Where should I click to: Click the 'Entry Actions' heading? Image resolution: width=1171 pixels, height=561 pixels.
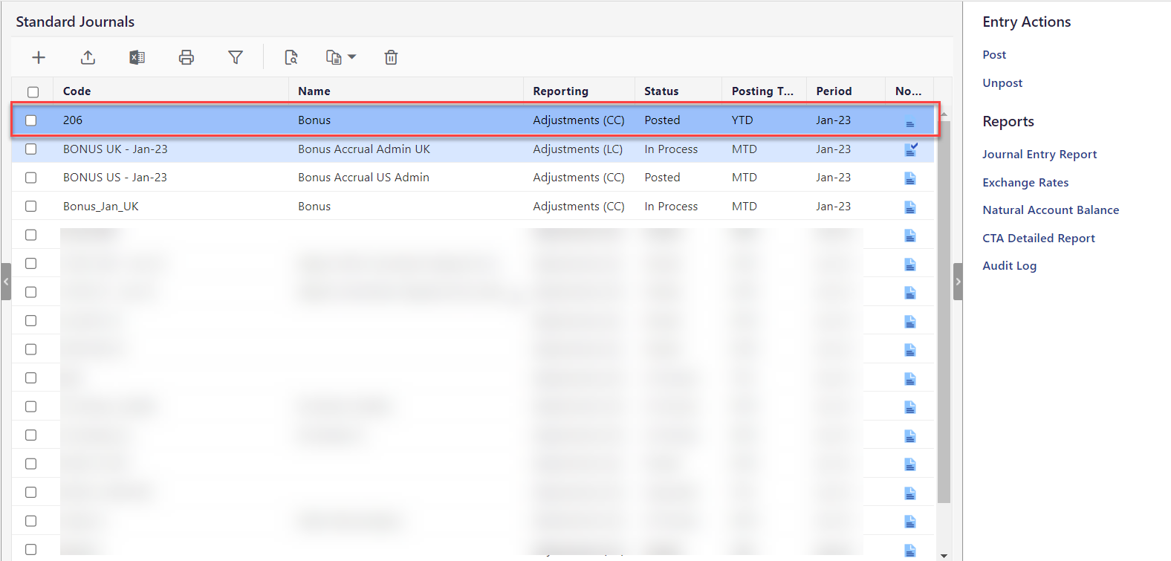coord(1026,22)
